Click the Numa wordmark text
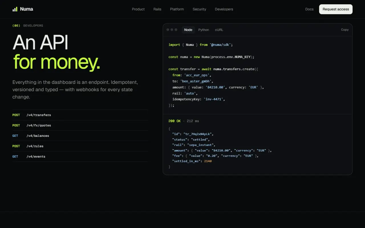The image size is (365, 228). tap(27, 9)
